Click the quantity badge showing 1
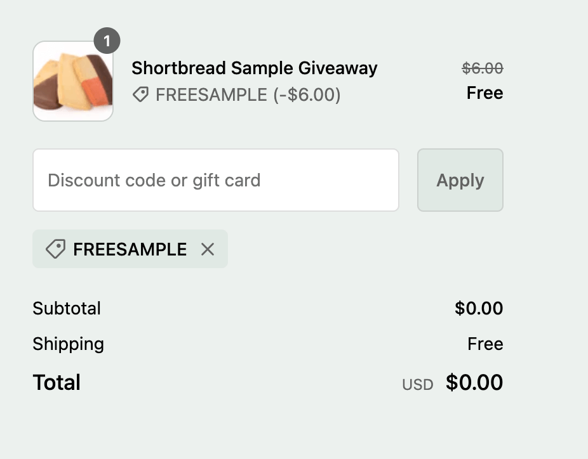 (x=107, y=42)
